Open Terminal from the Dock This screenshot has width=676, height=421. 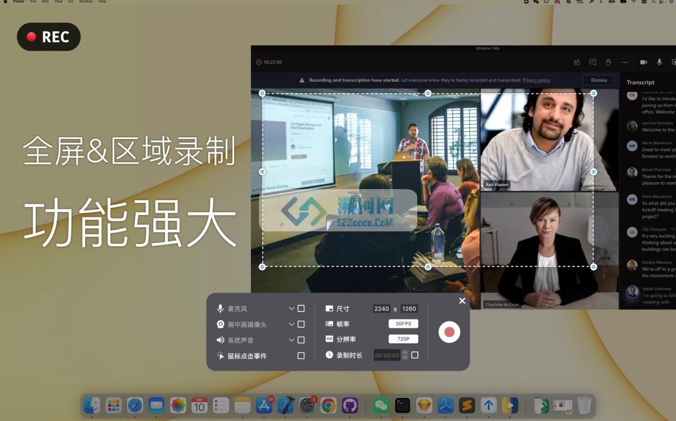[403, 405]
